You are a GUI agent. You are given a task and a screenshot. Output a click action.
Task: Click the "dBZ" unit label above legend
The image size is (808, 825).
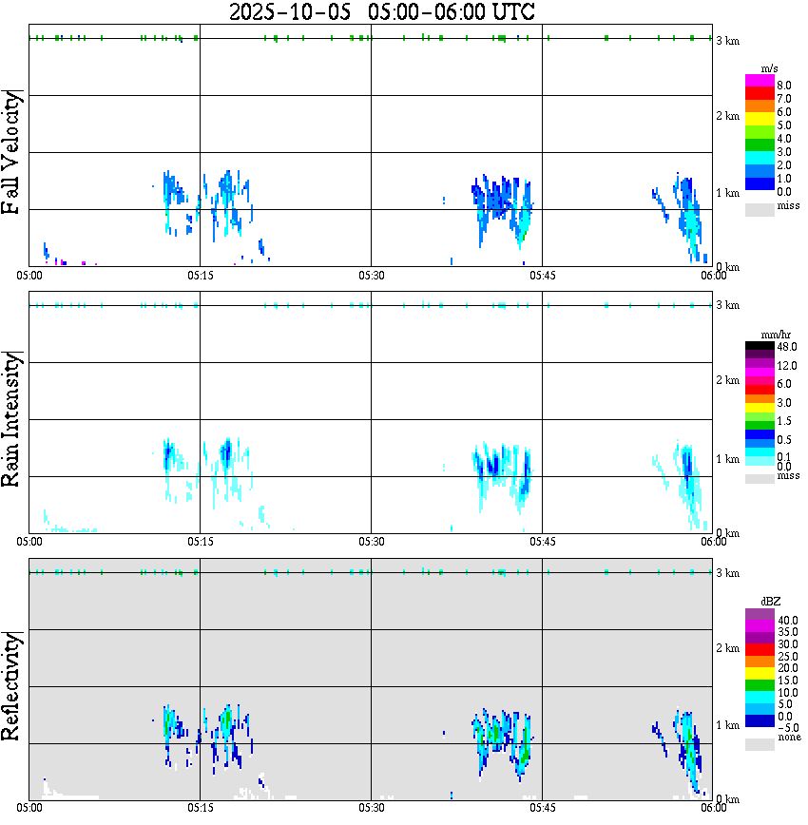click(771, 601)
